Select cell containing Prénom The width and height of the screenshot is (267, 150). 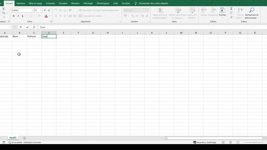(34, 36)
